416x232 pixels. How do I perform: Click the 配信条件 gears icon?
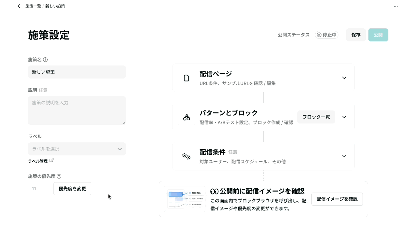(x=186, y=156)
